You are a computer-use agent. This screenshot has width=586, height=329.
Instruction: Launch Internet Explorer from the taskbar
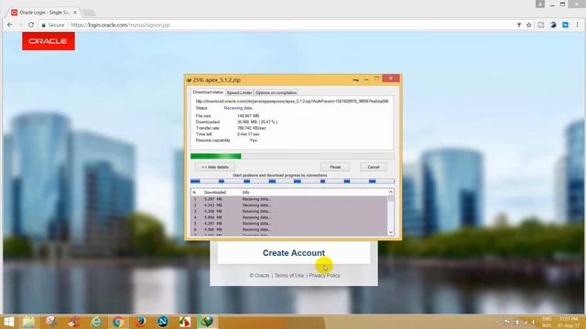(96, 322)
